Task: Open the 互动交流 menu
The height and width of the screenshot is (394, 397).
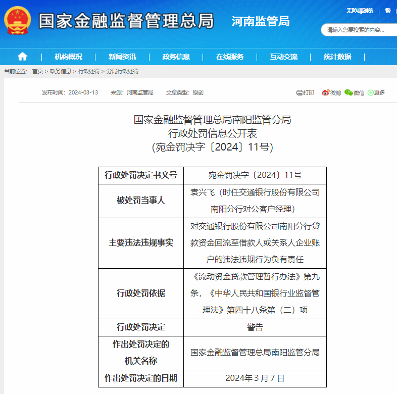Action: pyautogui.click(x=283, y=57)
